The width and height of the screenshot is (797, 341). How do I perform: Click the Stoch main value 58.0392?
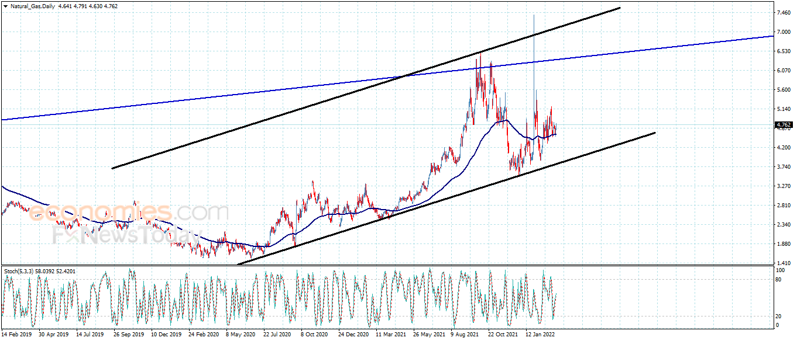point(44,271)
